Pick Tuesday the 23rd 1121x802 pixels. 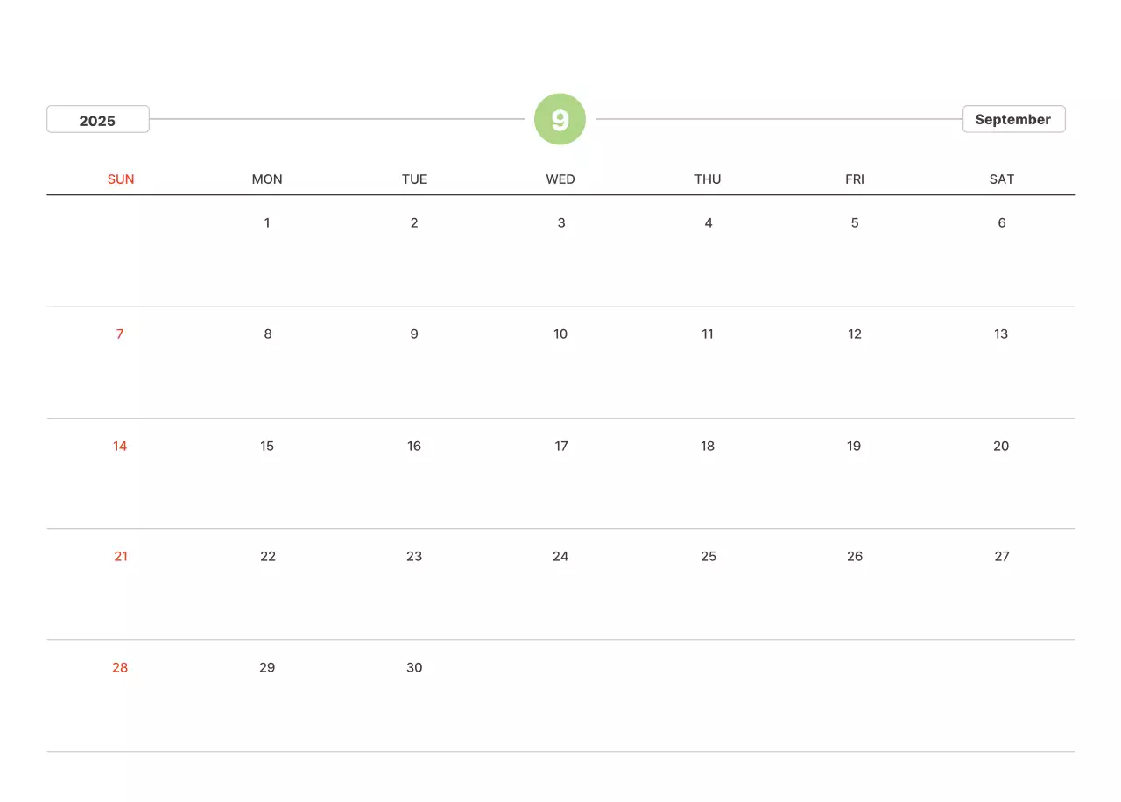[414, 557]
